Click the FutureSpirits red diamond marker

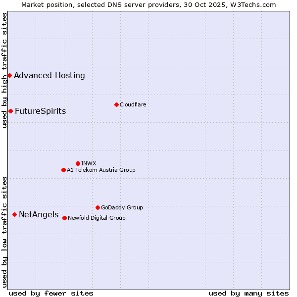click(x=10, y=111)
